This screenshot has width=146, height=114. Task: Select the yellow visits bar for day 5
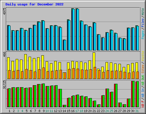click(25, 66)
